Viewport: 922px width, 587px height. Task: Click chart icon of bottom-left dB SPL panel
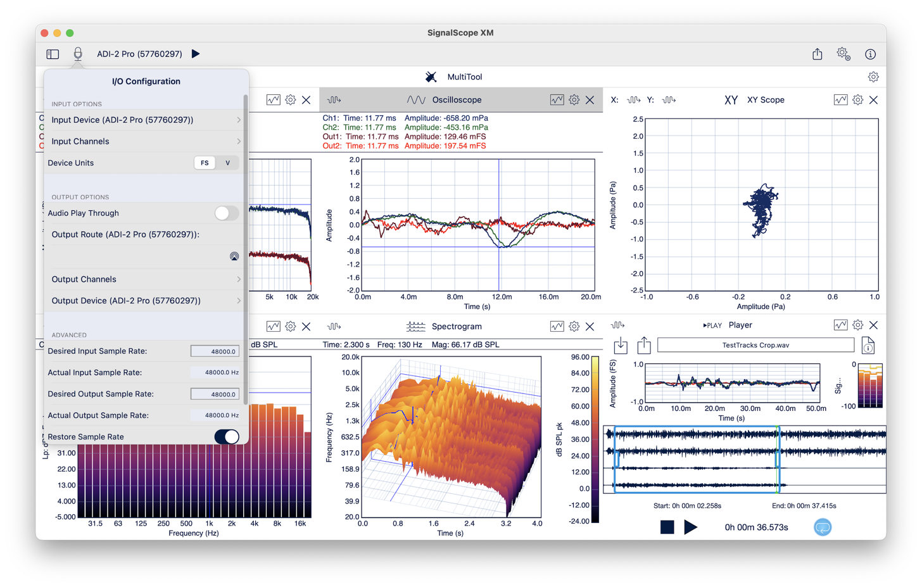pos(273,326)
